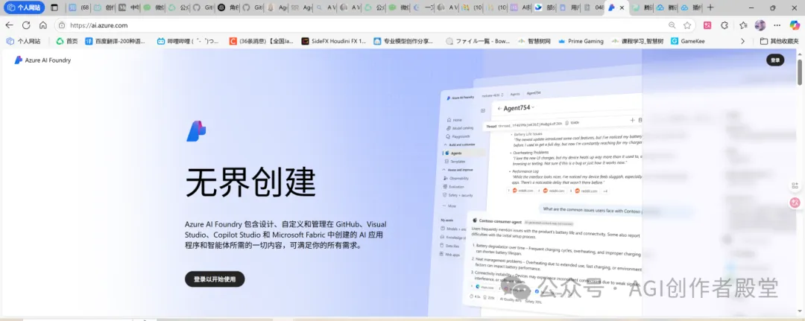The height and width of the screenshot is (321, 805).
Task: Open the tab actions menu icon
Action: (x=54, y=7)
